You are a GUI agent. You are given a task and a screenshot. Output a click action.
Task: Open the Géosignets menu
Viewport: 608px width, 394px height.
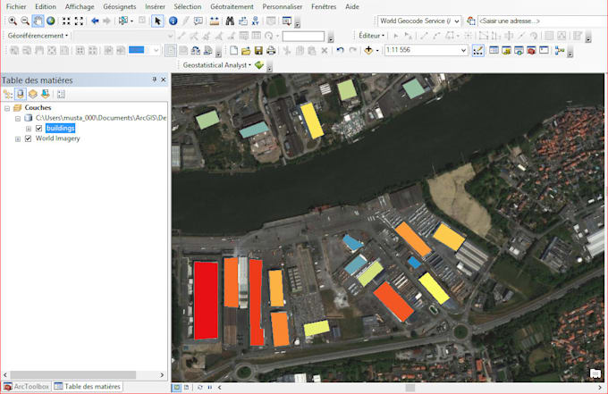pyautogui.click(x=120, y=6)
